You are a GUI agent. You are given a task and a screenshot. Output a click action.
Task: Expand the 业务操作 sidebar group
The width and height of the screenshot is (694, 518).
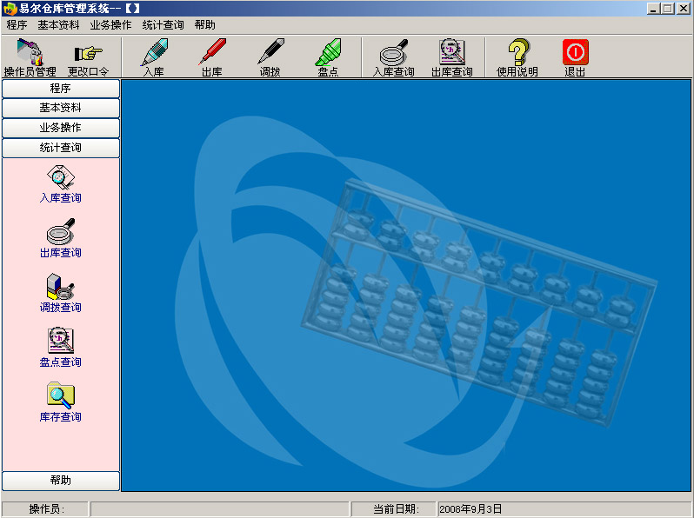(61, 128)
